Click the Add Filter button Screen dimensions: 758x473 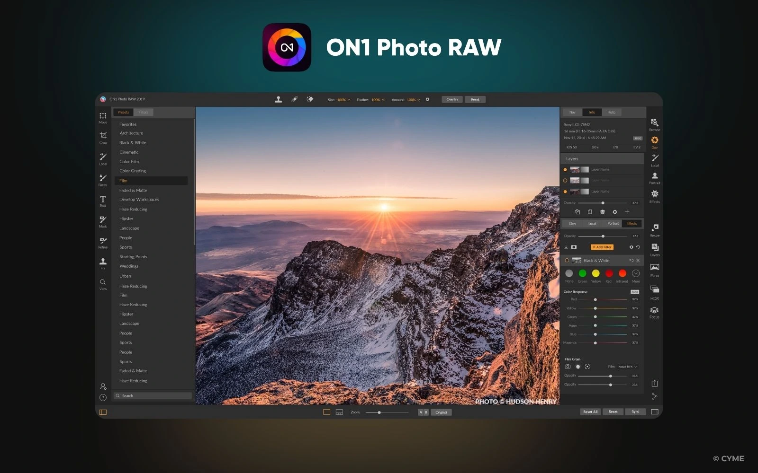coord(602,247)
